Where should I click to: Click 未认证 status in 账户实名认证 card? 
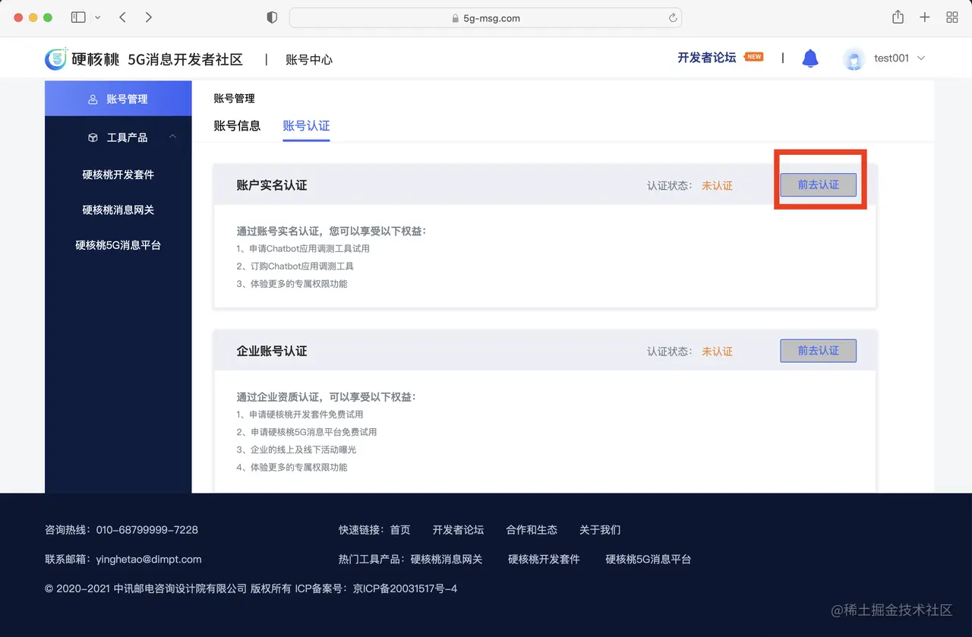tap(717, 185)
